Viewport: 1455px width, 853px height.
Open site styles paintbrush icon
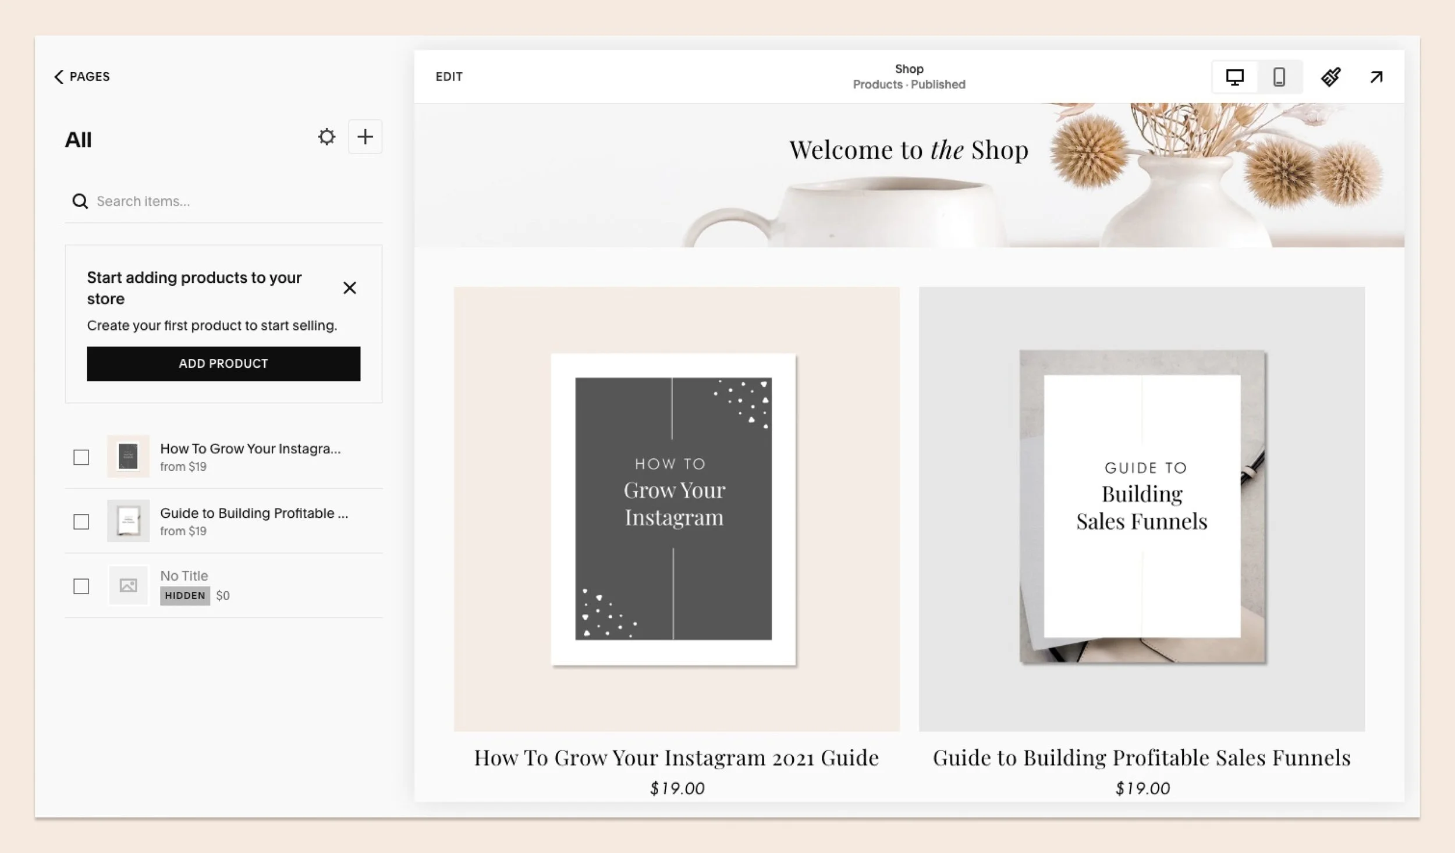[x=1330, y=77]
